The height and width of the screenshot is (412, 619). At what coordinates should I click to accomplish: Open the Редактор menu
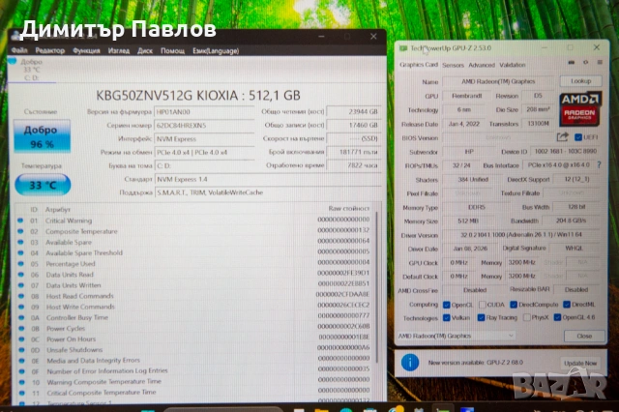coord(49,50)
